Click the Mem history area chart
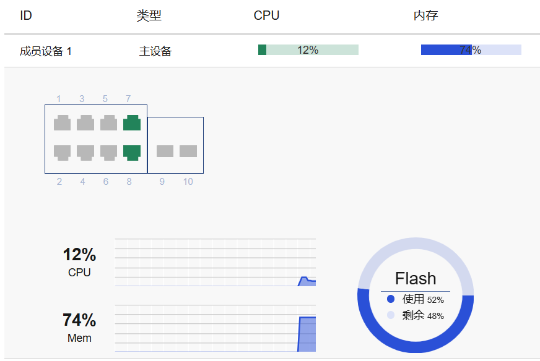 (216, 328)
